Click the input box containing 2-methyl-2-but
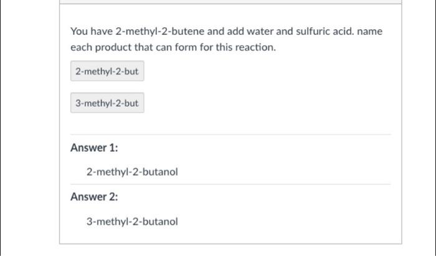The image size is (436, 256). click(x=107, y=72)
